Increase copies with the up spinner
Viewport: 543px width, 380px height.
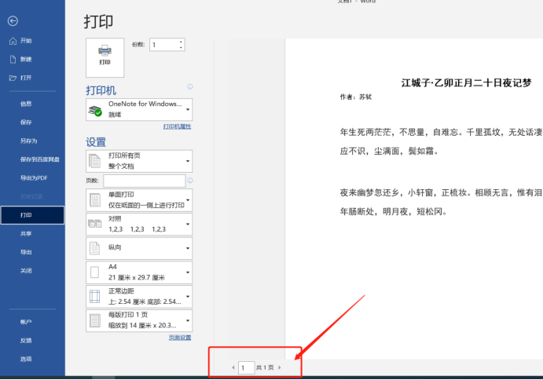181,42
